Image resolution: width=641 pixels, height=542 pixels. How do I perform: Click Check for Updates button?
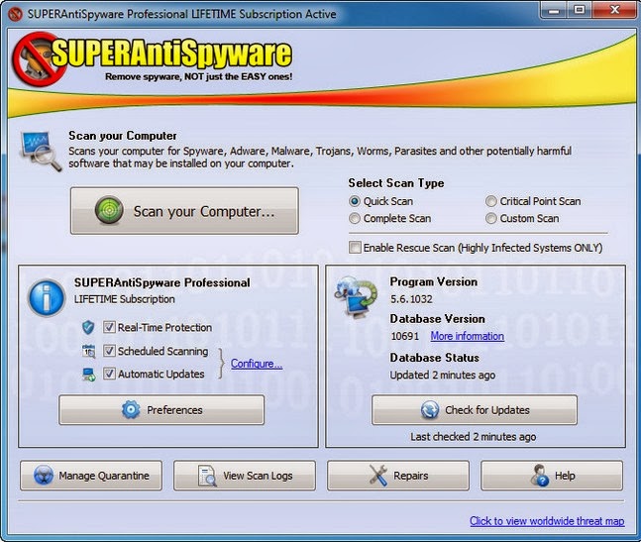[x=475, y=410]
